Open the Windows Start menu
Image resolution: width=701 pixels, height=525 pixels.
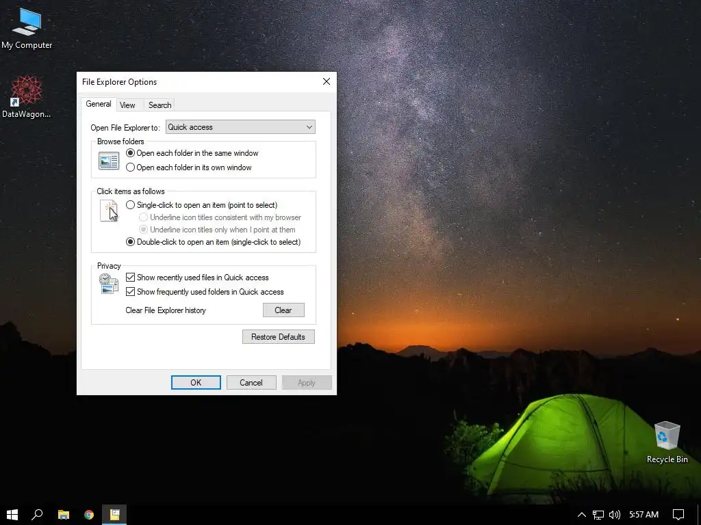[x=12, y=515]
